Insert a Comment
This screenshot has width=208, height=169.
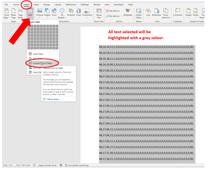pos(177,12)
